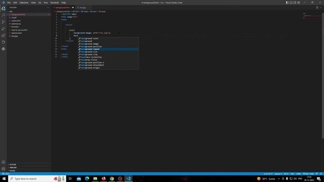Screen dimensions: 324x182
Task: Open the Accounts icon in activity bar
Action: tap(4, 162)
